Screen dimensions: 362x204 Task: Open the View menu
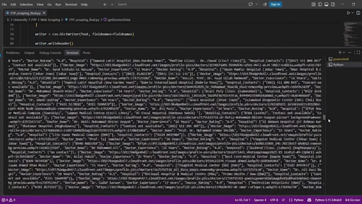40,4
